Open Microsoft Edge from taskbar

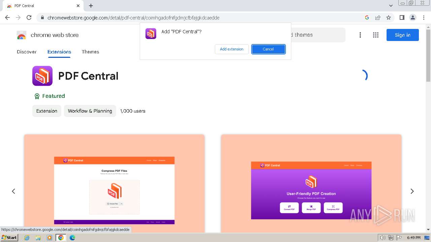[72, 238]
